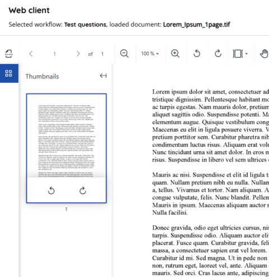Rotate document counterclockwise in toolbar
The width and height of the screenshot is (269, 277).
(197, 54)
